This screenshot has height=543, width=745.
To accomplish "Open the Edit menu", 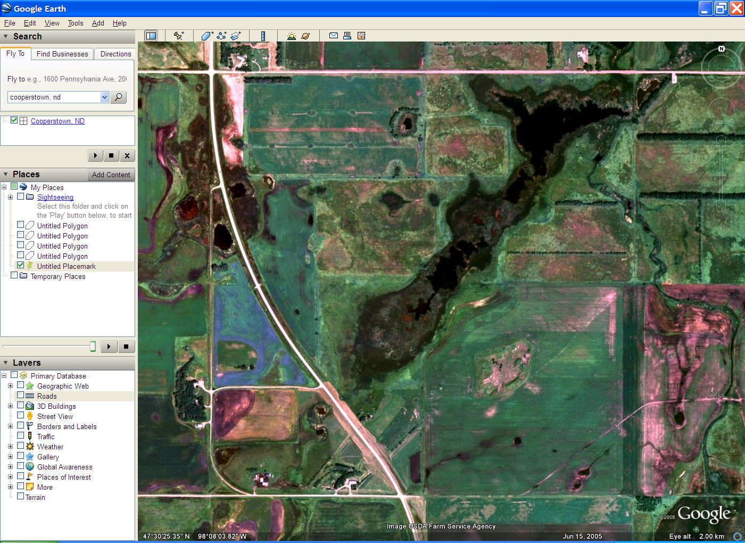I will (30, 23).
